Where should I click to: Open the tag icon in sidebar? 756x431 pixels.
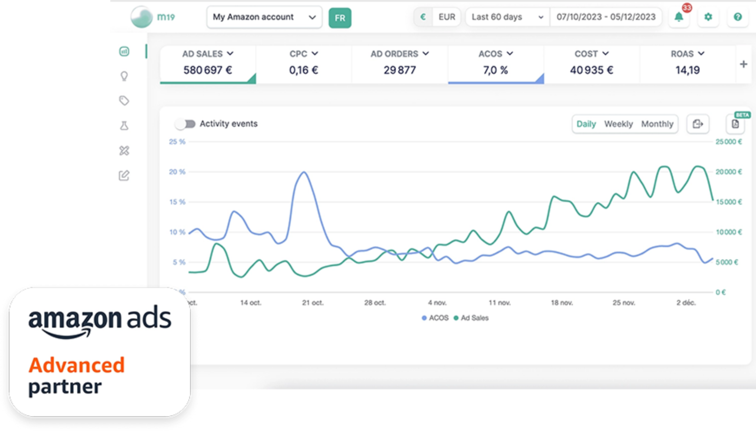pos(124,101)
